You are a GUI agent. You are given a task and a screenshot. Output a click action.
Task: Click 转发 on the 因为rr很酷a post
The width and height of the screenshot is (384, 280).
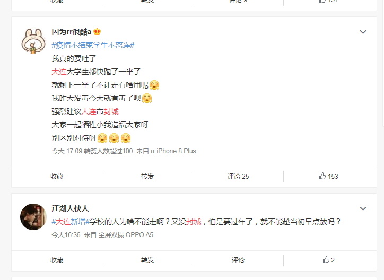tap(147, 177)
